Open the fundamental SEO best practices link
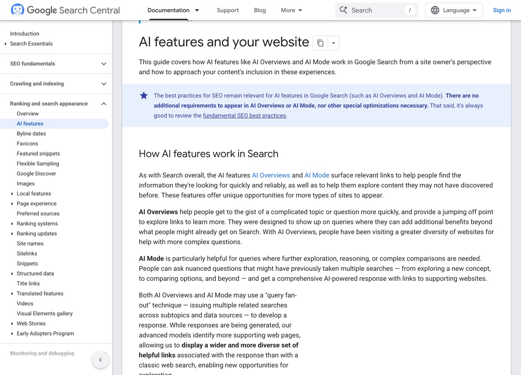 click(x=244, y=115)
